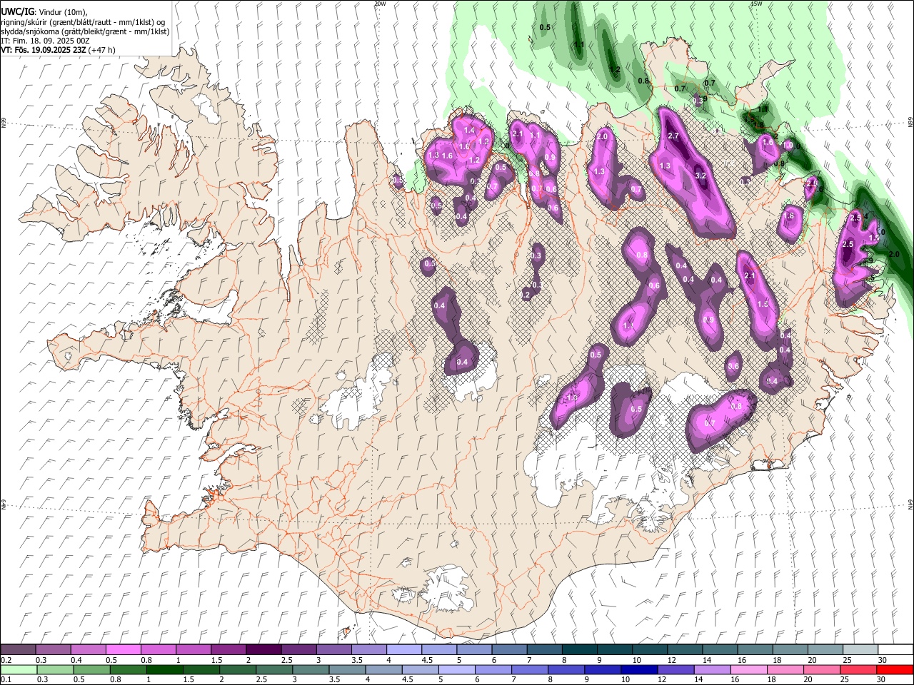Select the dark green swatch between 1 and 1.5, rain scale
This screenshot has width=914, height=685.
[x=164, y=670]
